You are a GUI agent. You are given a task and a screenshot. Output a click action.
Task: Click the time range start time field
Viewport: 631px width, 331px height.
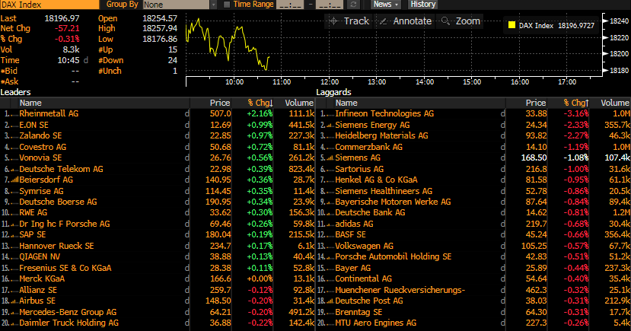coord(290,5)
